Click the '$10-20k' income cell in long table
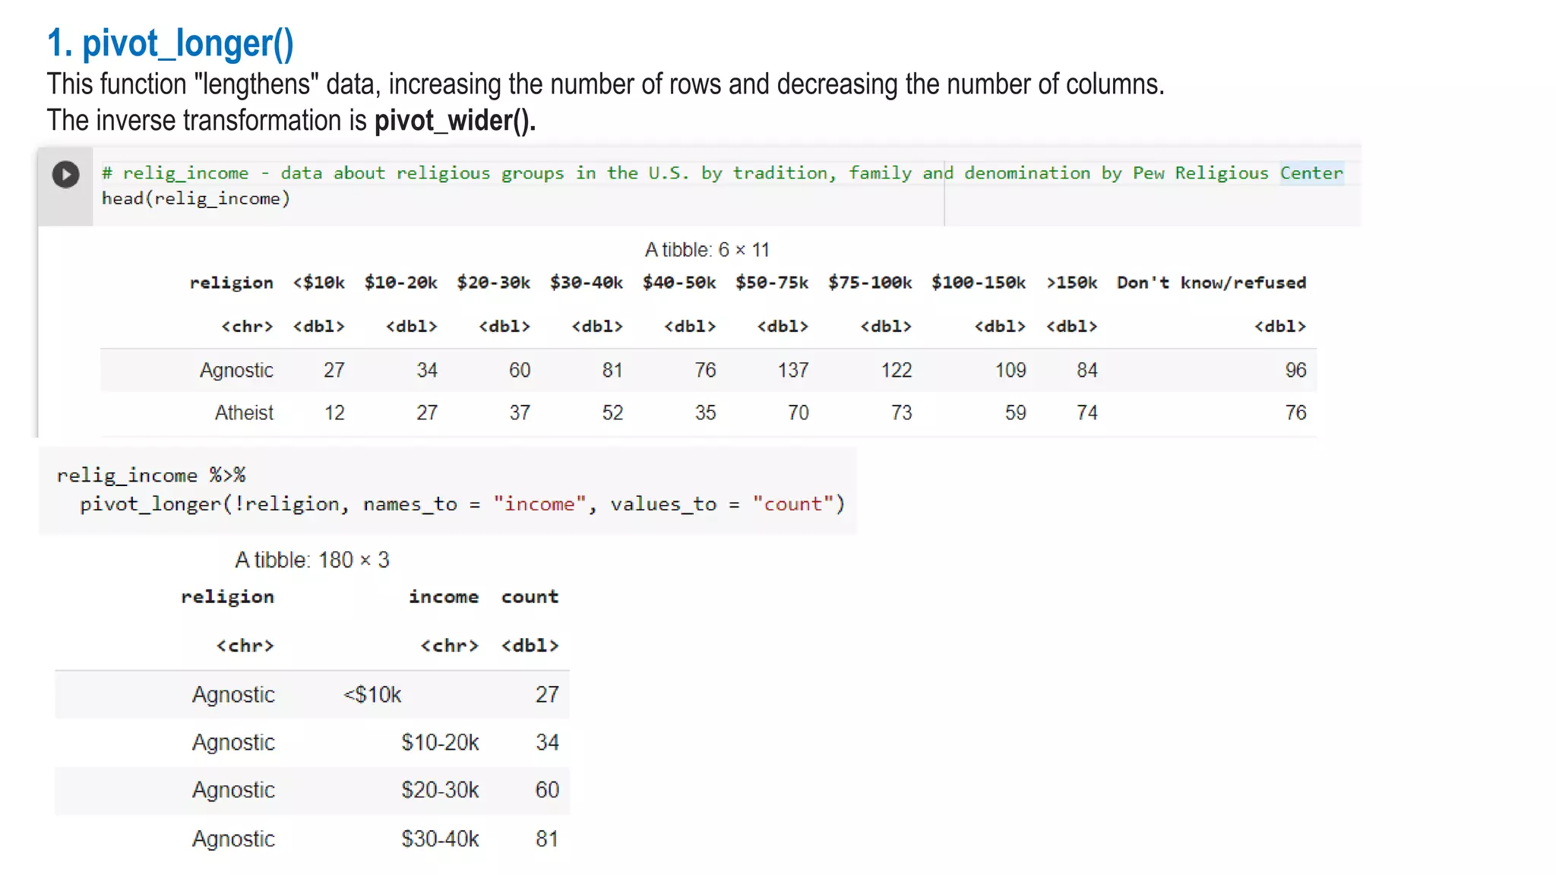 pyautogui.click(x=441, y=743)
